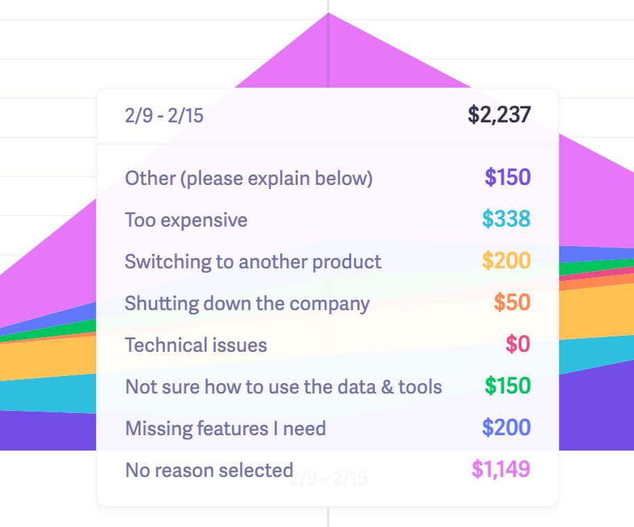Click the $0 Technical issues value

pyautogui.click(x=517, y=345)
